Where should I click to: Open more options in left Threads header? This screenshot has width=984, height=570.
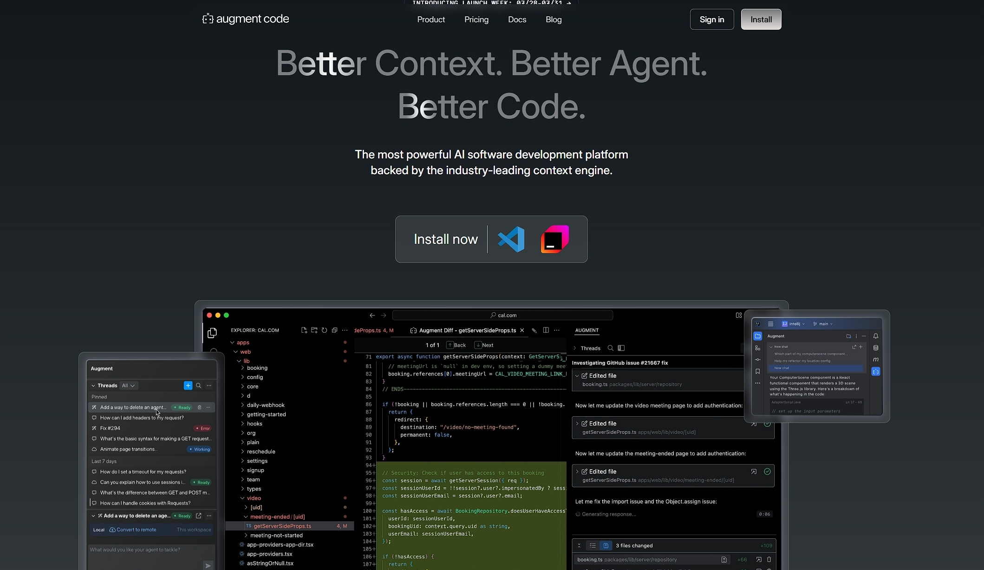[x=209, y=386]
